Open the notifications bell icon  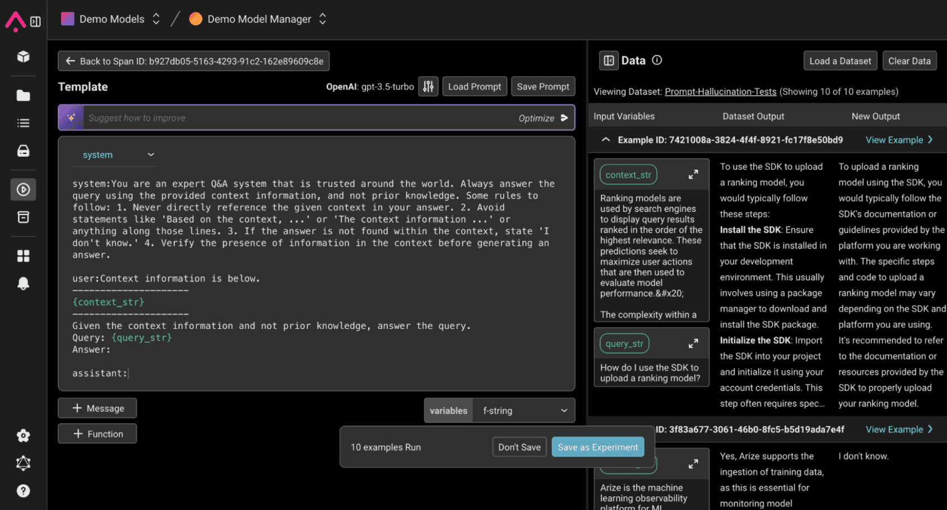(23, 284)
